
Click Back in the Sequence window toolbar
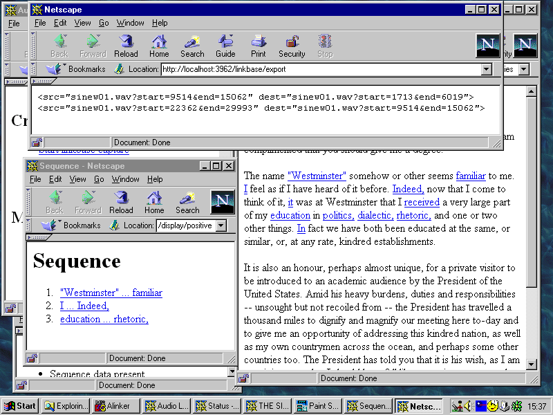click(55, 202)
